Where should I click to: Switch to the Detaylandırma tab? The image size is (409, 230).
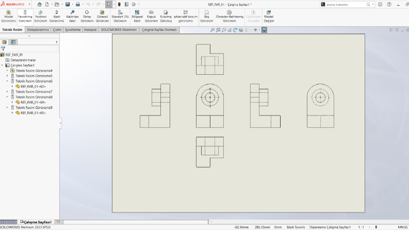(x=38, y=30)
